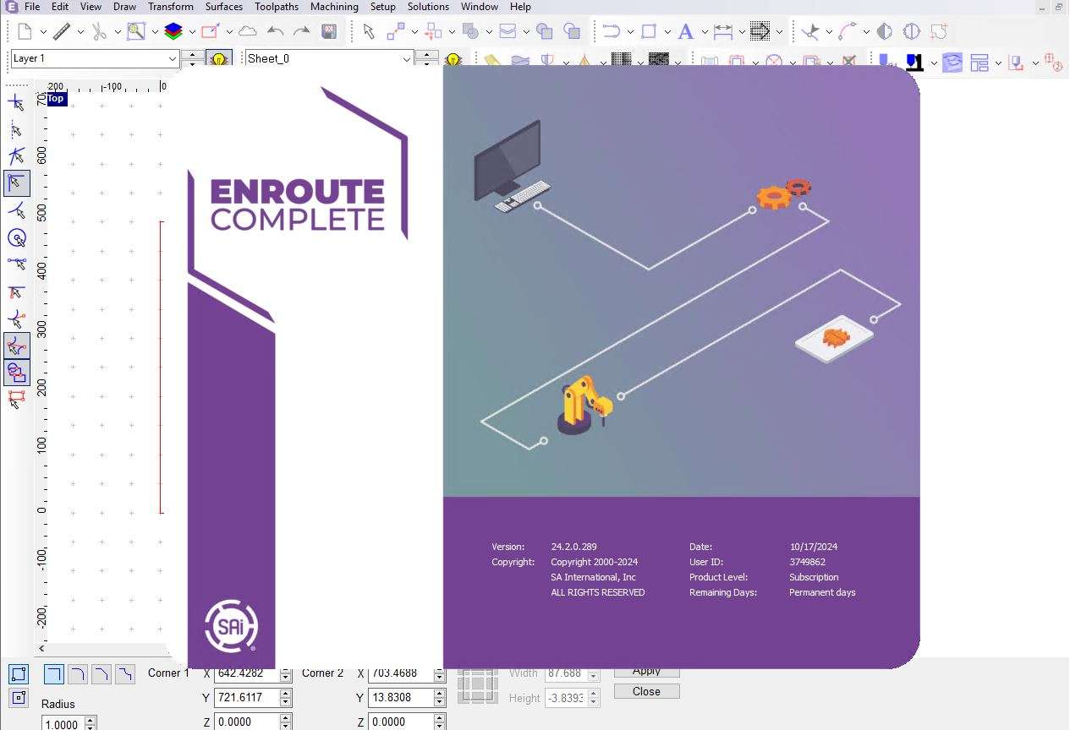Click the Undo arrow icon
Screen dimensions: 1070x730
click(x=275, y=32)
